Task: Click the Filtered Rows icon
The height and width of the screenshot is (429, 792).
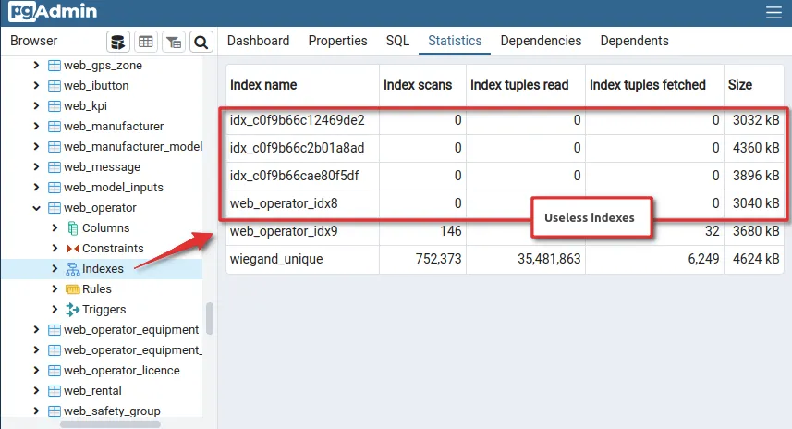Action: [x=174, y=42]
